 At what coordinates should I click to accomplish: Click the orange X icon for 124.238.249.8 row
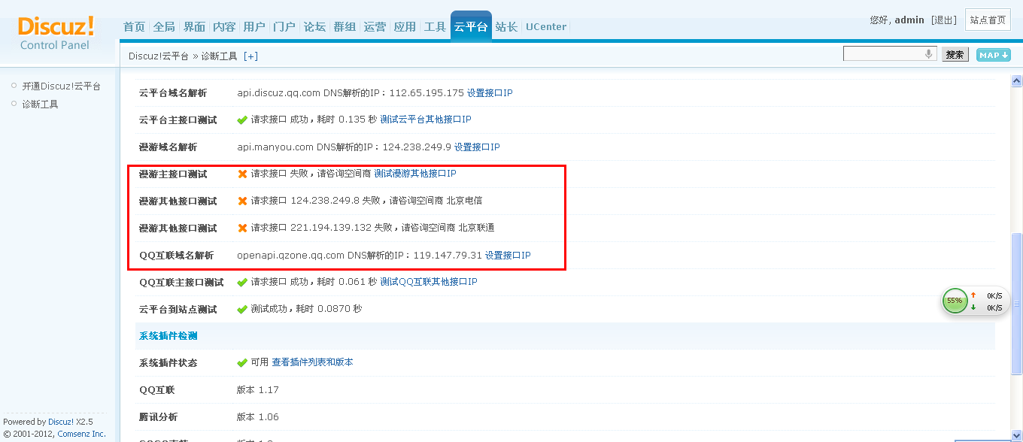coord(242,201)
